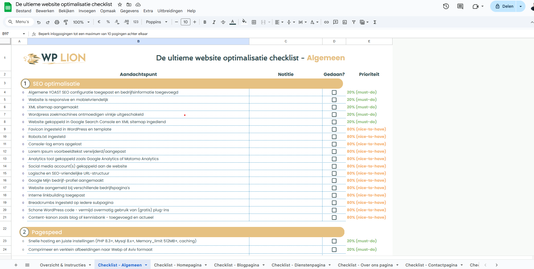Create a filter with funnel icon
Viewport: 534px width, 269px height.
pyautogui.click(x=354, y=22)
